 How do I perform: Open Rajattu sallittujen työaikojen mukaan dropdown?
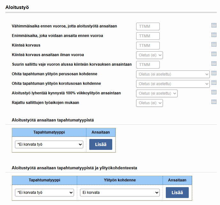(x=150, y=103)
